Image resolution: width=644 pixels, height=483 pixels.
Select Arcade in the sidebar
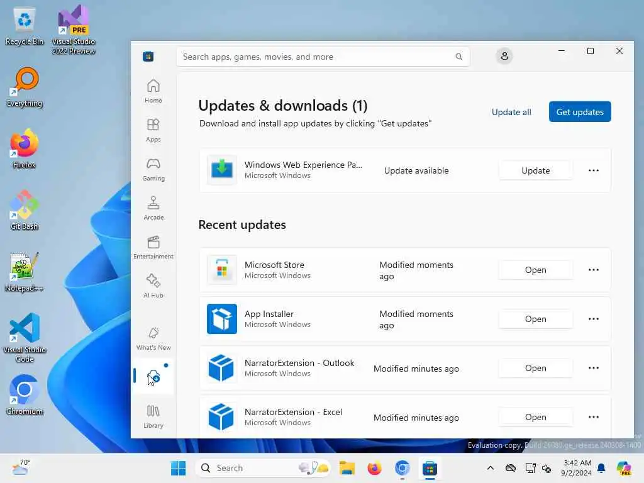[x=153, y=208]
